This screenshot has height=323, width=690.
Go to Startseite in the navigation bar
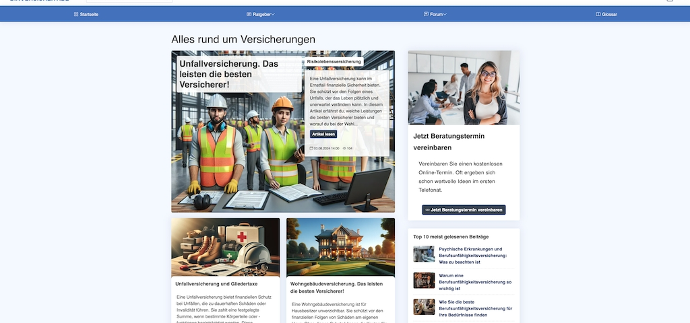point(86,15)
